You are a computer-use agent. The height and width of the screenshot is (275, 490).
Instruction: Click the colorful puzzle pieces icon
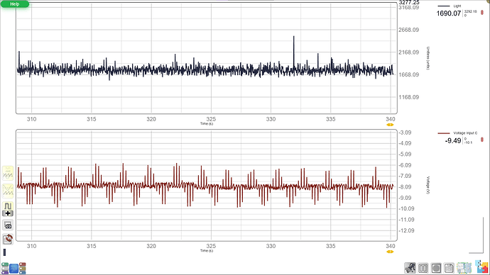[481, 267]
